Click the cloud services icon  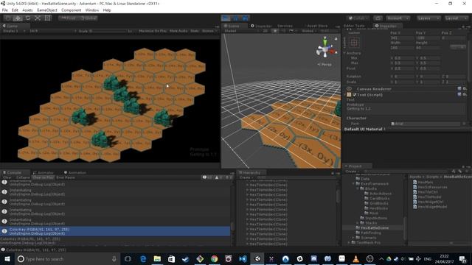(x=378, y=18)
